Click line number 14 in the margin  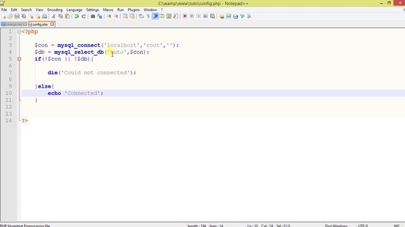point(8,120)
